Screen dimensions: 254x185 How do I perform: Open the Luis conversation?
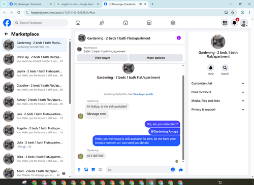coord(34,116)
